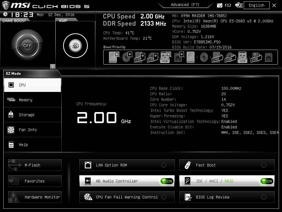Click the DDR Voltage 1.216V reading
Screen dimensions: 282x212
coord(207,37)
